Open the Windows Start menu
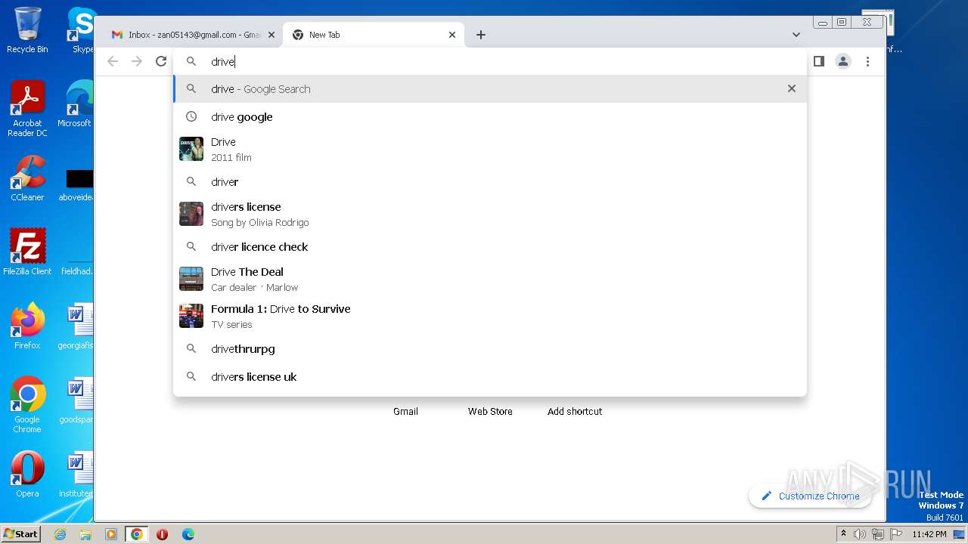The height and width of the screenshot is (544, 968). click(x=21, y=533)
